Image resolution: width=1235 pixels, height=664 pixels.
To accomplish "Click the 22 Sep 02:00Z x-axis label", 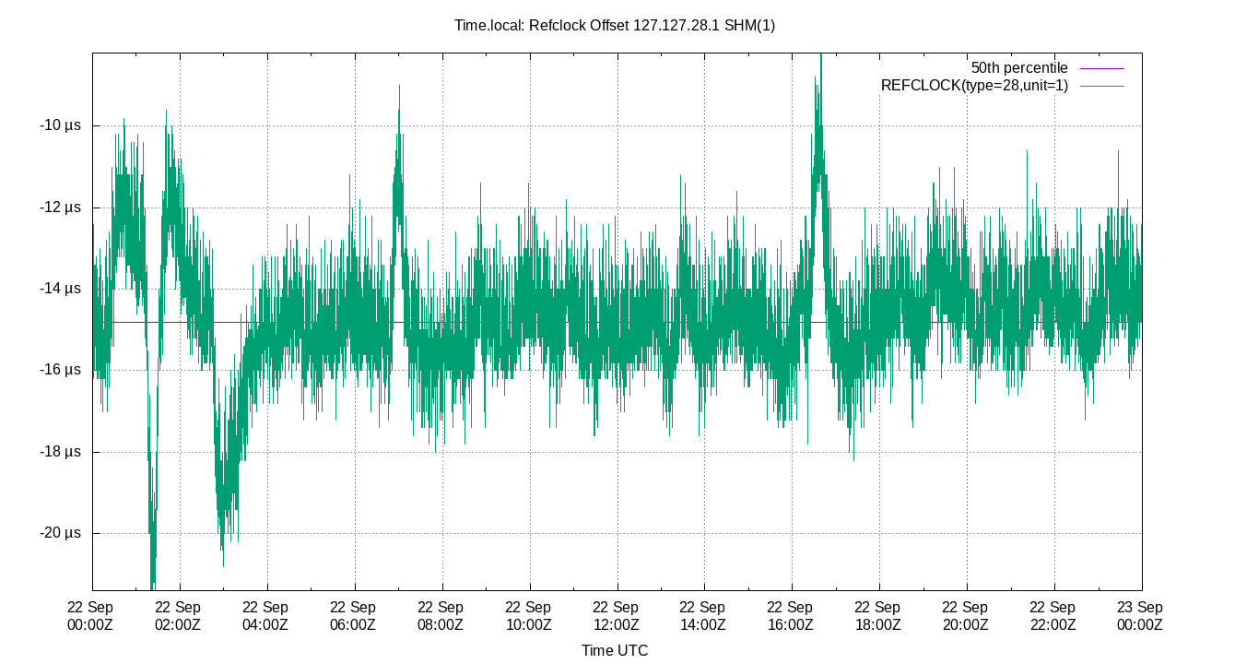I will 178,616.
